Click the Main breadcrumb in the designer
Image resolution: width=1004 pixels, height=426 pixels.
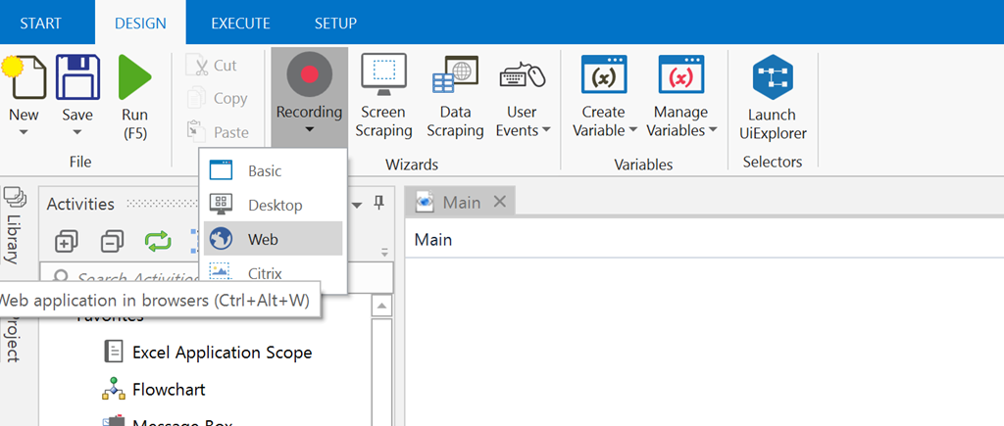tap(433, 240)
